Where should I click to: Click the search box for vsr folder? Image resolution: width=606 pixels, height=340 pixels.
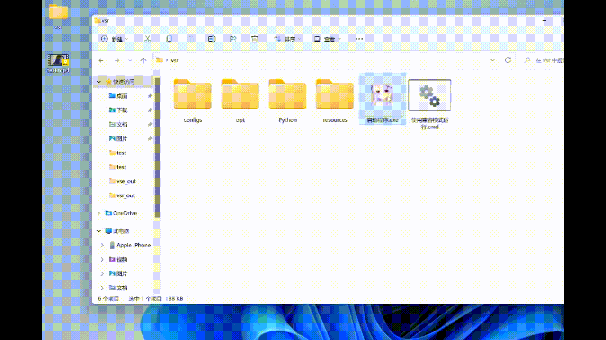544,60
